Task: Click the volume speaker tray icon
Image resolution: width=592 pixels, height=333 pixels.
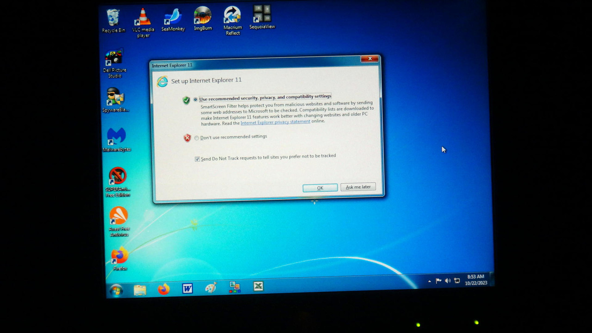Action: (448, 281)
